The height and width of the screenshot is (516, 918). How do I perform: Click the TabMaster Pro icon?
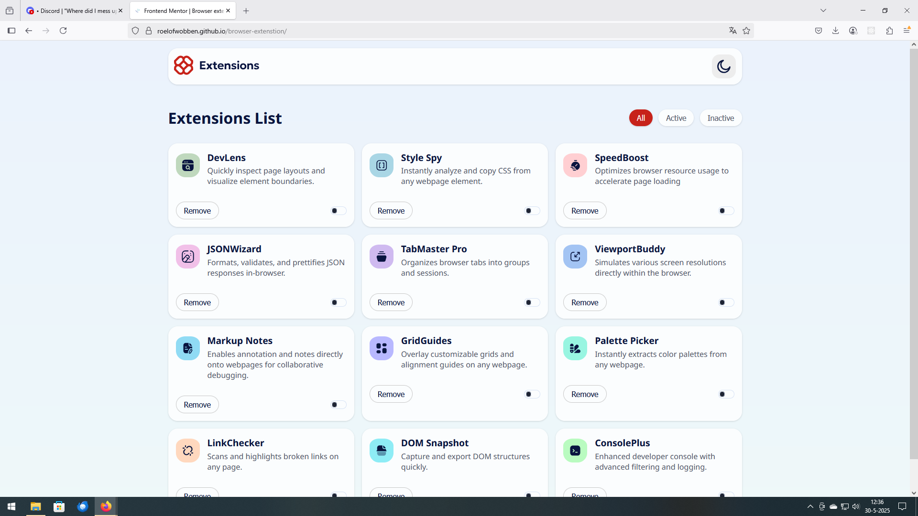[x=381, y=257]
